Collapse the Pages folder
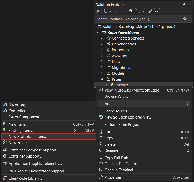 (102, 79)
